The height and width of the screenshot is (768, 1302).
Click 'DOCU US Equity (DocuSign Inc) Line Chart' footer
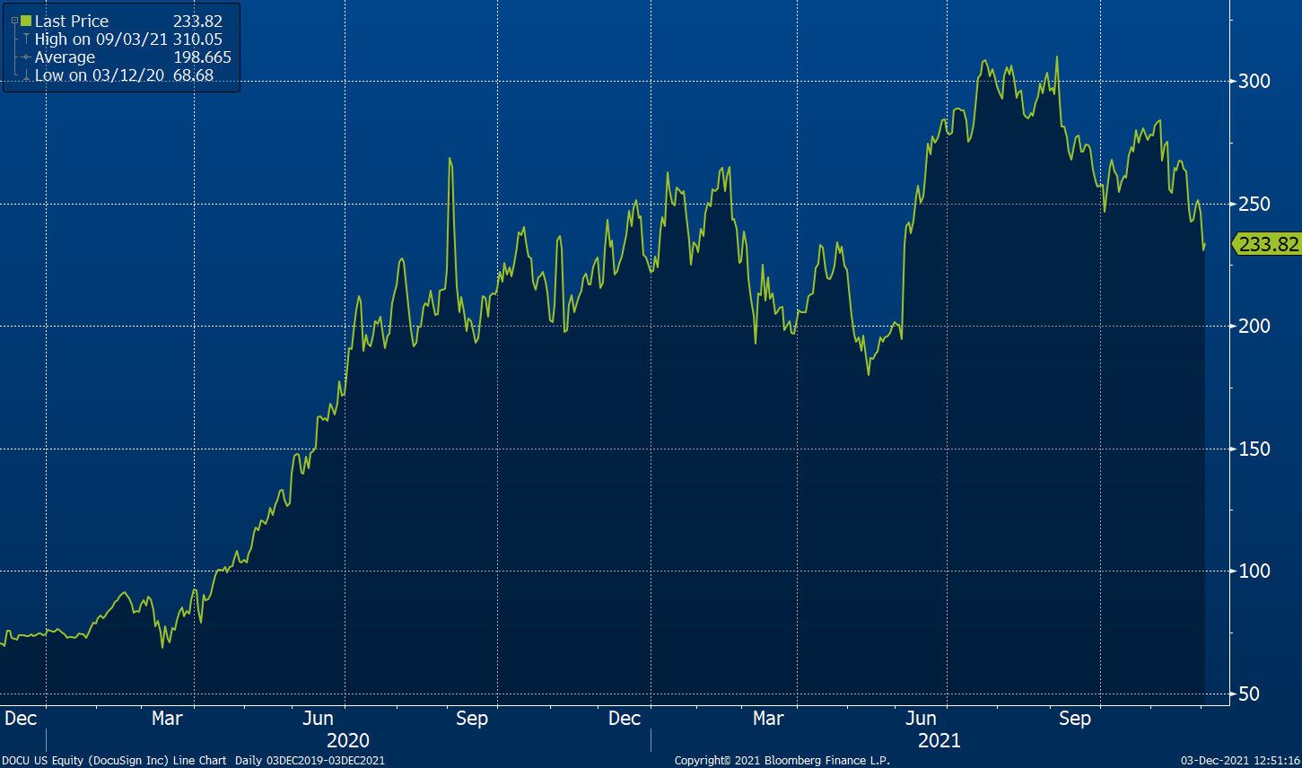pos(114,761)
